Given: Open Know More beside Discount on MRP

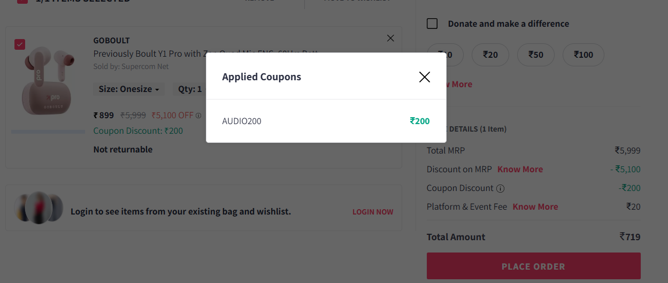Looking at the screenshot, I should tap(520, 170).
